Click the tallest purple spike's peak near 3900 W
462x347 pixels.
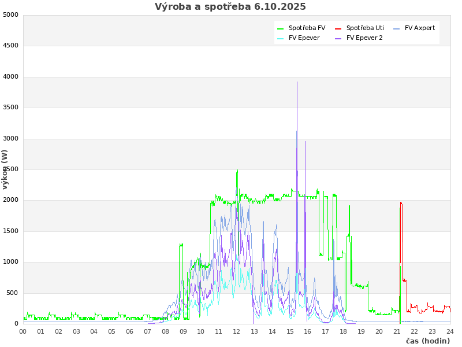click(297, 82)
